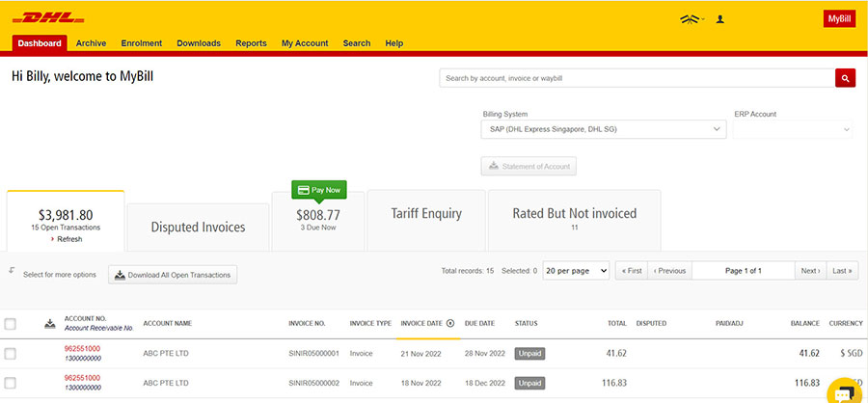Screen dimensions: 868x403
Task: Open the ERP Account dropdown
Action: pyautogui.click(x=793, y=129)
